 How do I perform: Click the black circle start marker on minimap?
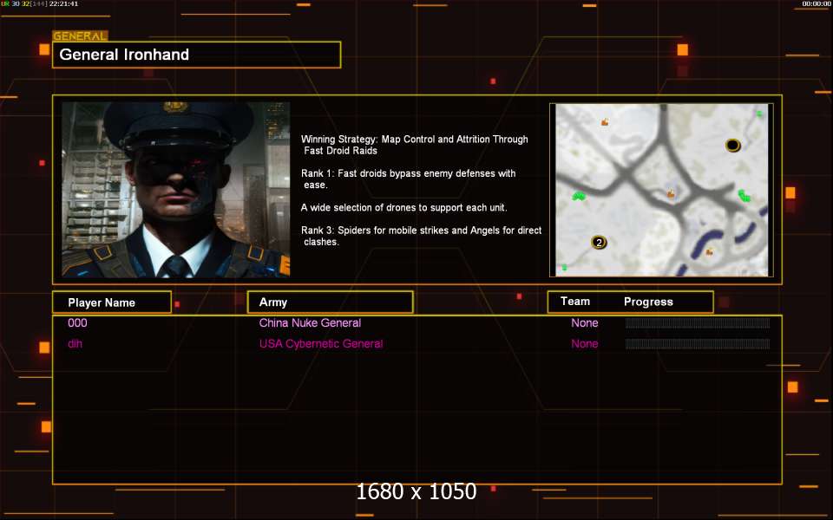[732, 146]
